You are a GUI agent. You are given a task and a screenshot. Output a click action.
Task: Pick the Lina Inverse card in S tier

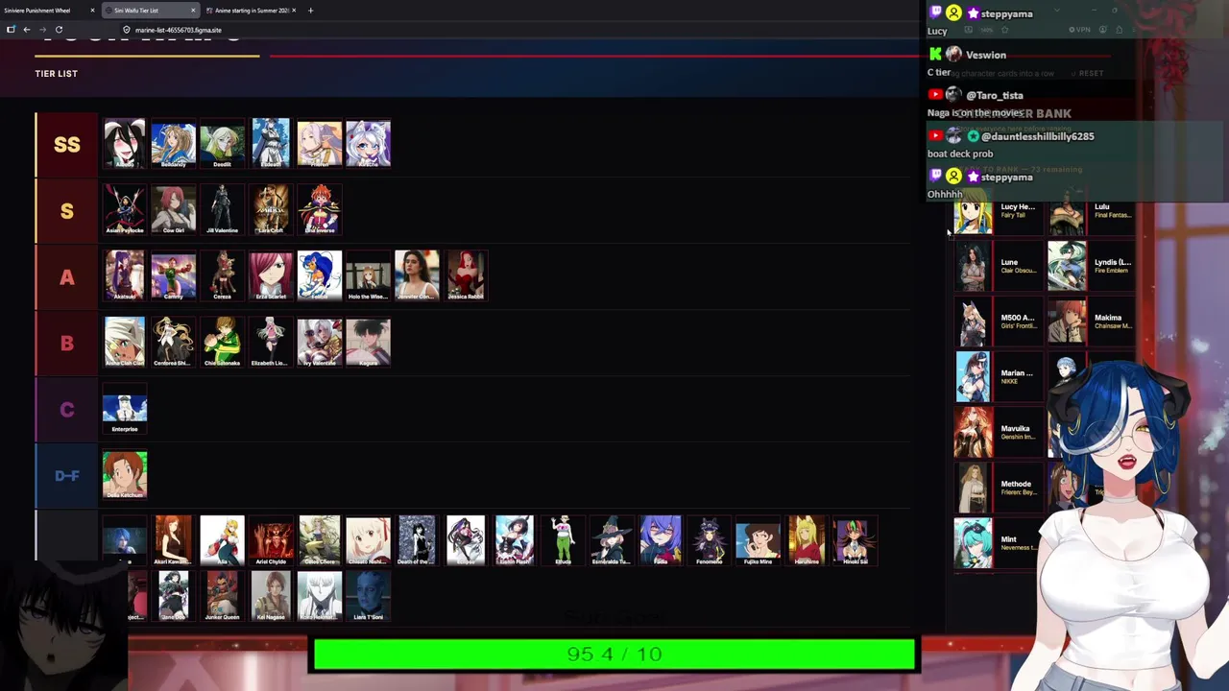tap(320, 210)
